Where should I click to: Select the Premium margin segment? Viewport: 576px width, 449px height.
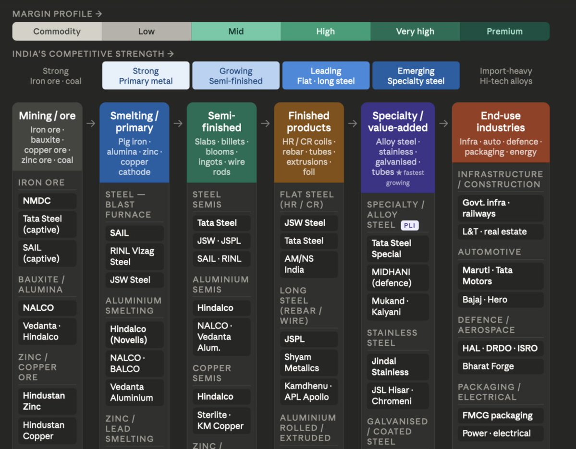click(x=505, y=32)
